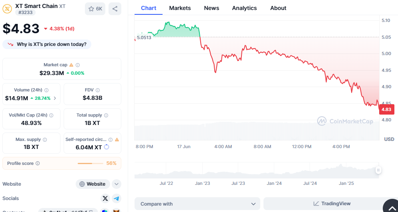The image size is (398, 212).
Task: Expand Volume (24h) details arrow
Action: pos(55,98)
